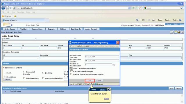Check the Life-threatening checkbox
186x104 pixels.
pos(24,78)
